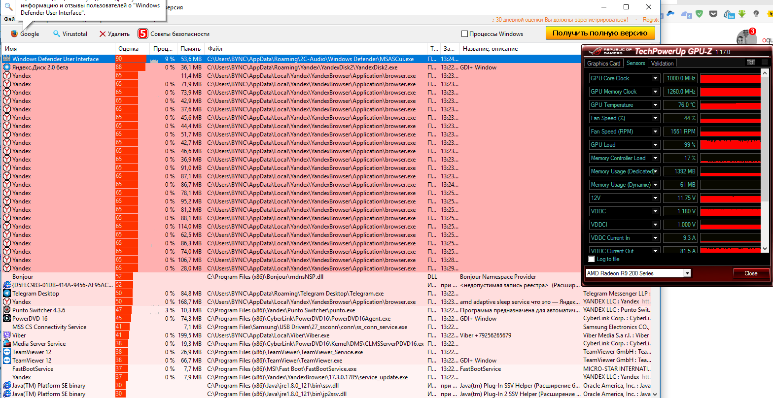Click the Firefox Google search icon
The image size is (773, 398).
(x=14, y=34)
